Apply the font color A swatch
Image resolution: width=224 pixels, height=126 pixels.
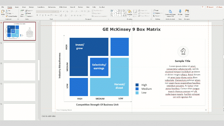click(x=66, y=15)
